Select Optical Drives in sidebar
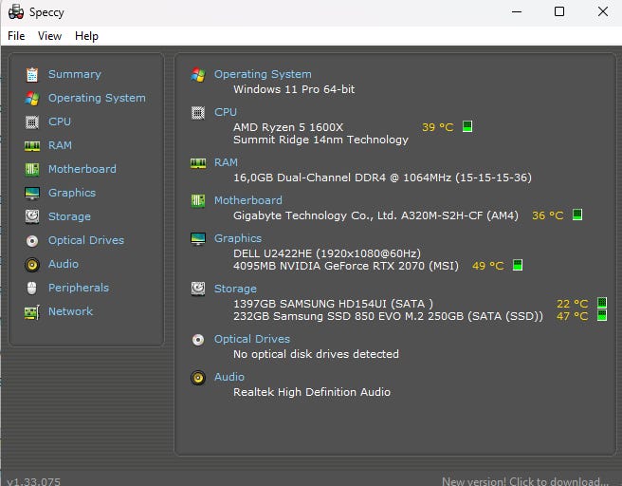 [86, 240]
